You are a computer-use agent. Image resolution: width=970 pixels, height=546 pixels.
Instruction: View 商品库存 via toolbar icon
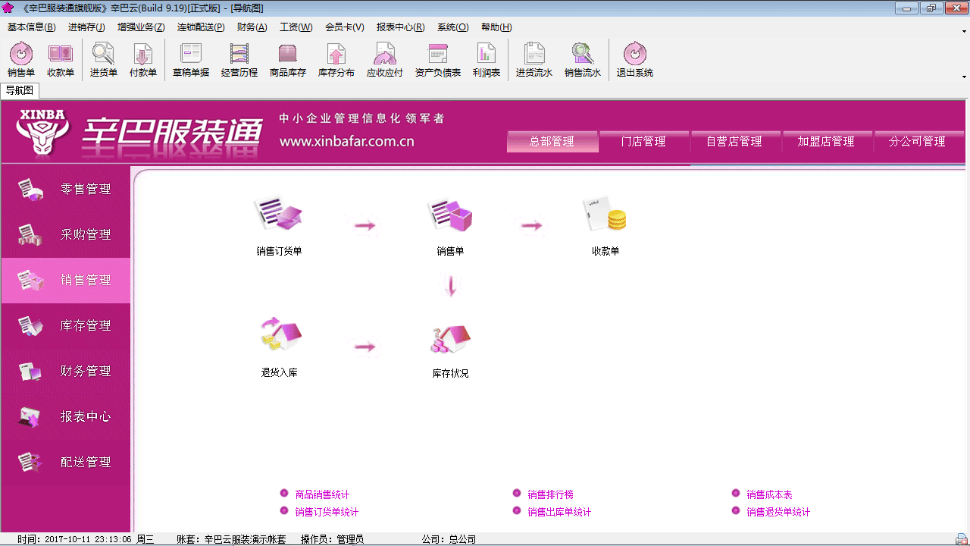288,60
